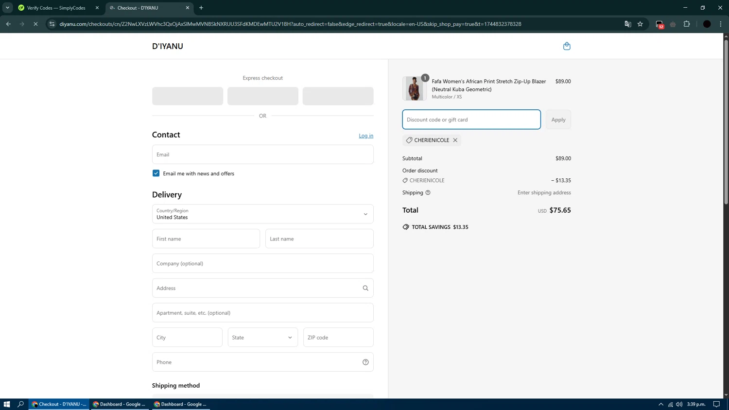Focus the Email input field
729x410 pixels.
click(x=262, y=154)
